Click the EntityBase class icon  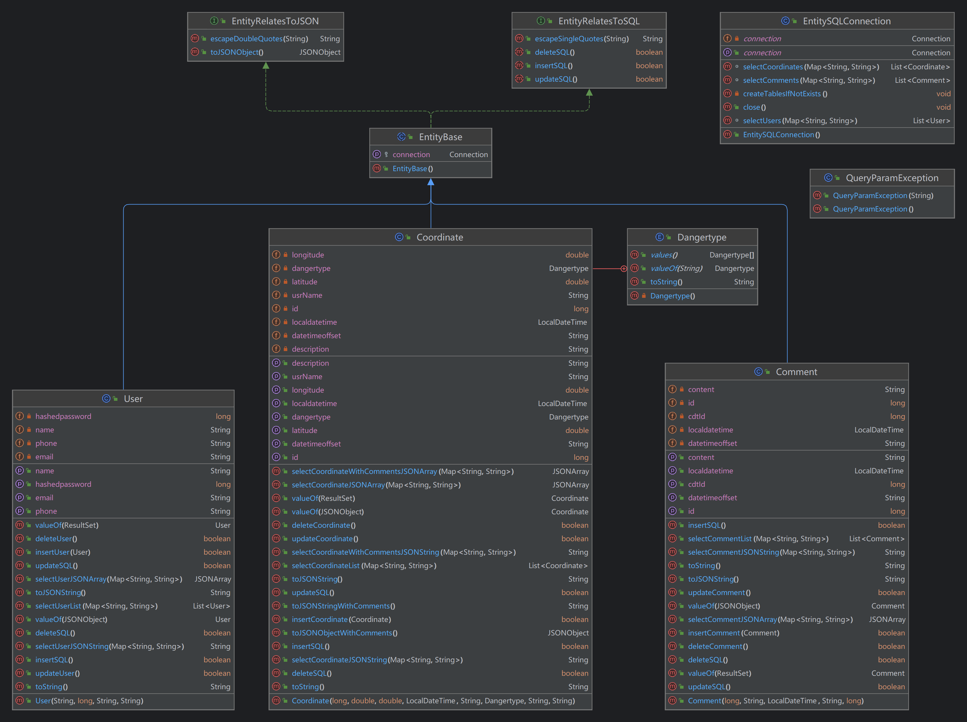point(401,137)
